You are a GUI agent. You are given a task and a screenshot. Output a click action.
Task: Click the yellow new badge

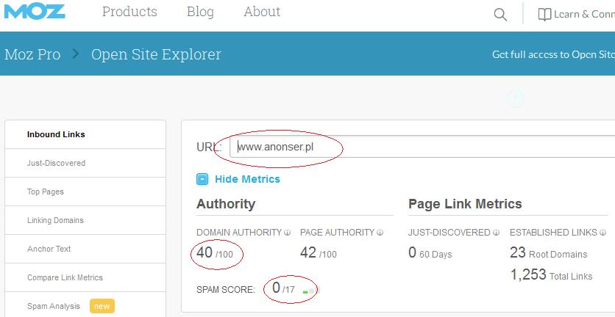(x=102, y=306)
